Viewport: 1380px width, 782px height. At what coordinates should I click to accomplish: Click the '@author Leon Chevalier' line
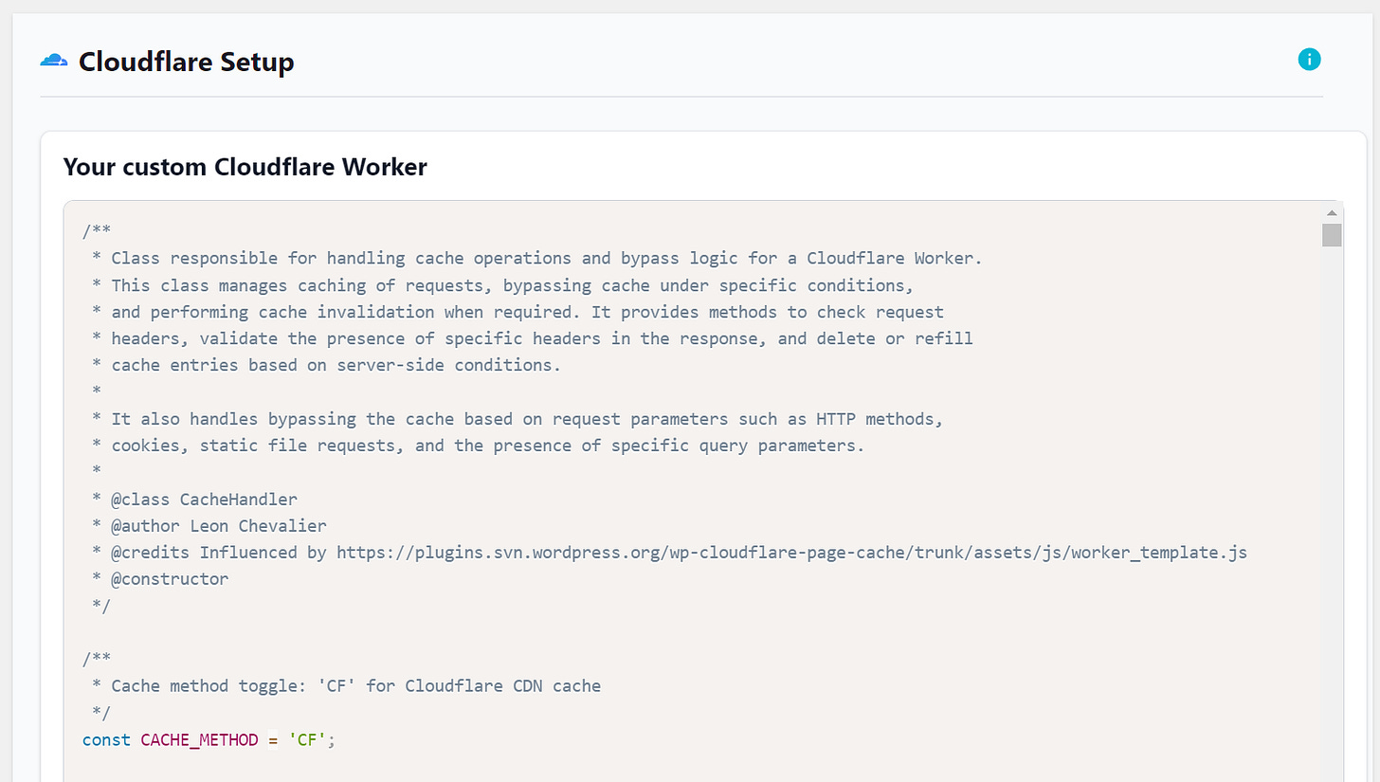(x=209, y=525)
